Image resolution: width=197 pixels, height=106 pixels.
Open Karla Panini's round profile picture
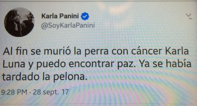(x=19, y=22)
